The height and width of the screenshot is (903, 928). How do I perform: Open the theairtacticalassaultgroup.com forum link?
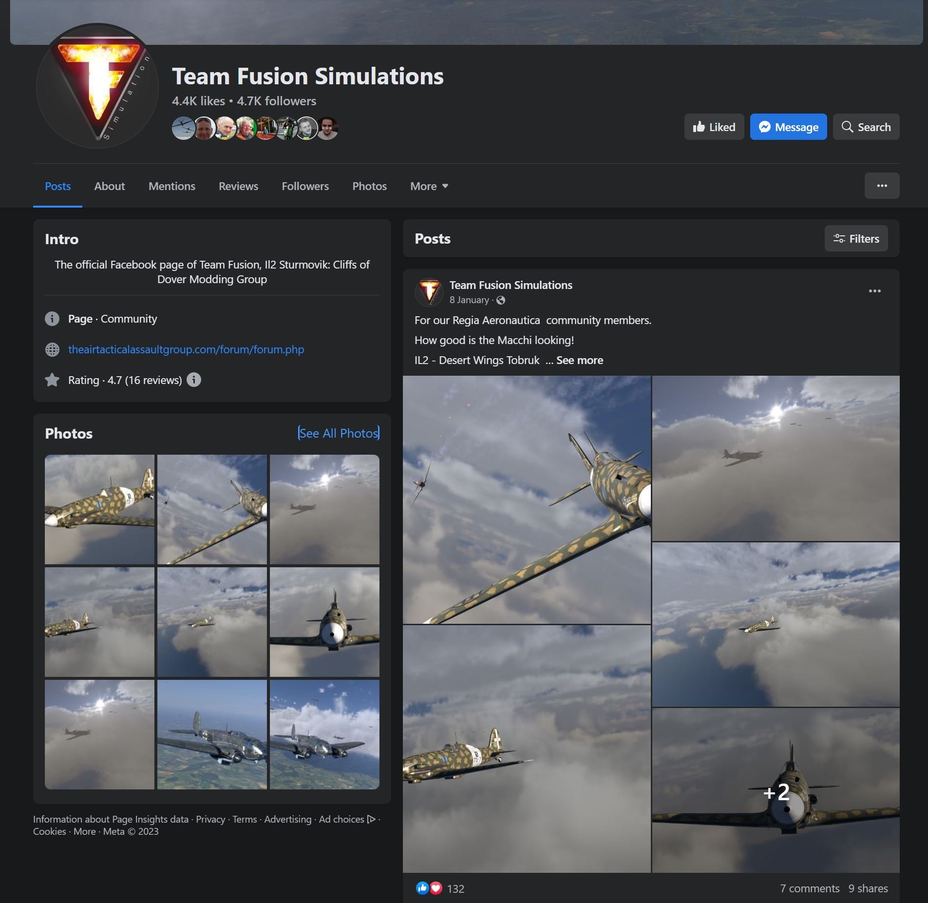click(x=186, y=349)
